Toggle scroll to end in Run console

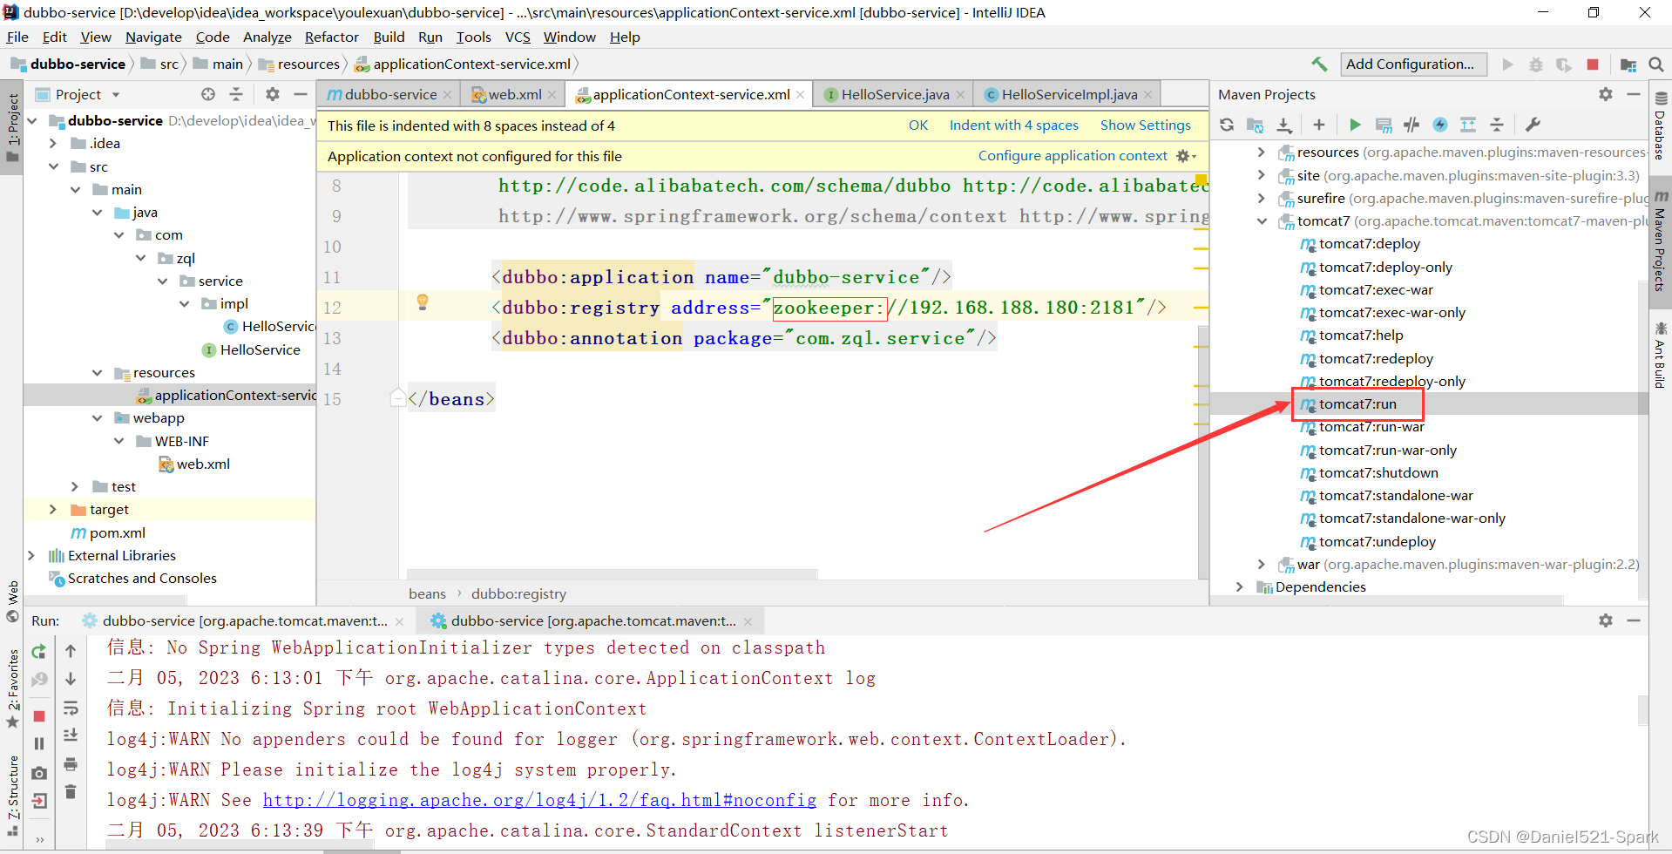tap(71, 735)
